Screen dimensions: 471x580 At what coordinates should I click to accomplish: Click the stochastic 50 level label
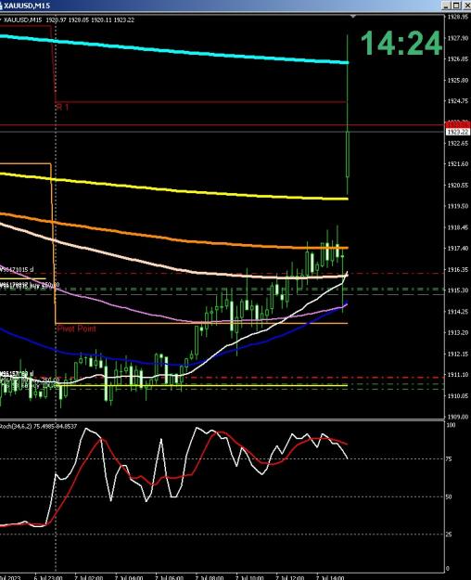point(449,496)
